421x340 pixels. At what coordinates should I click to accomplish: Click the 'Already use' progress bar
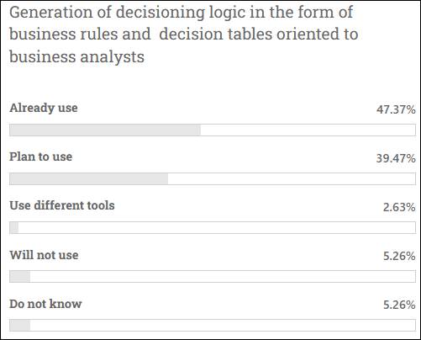pos(213,130)
